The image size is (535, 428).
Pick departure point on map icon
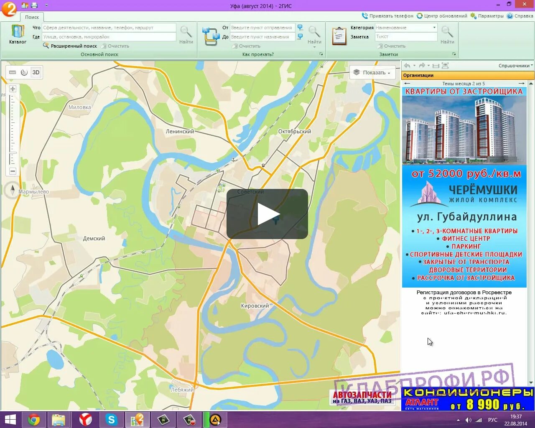click(x=300, y=28)
